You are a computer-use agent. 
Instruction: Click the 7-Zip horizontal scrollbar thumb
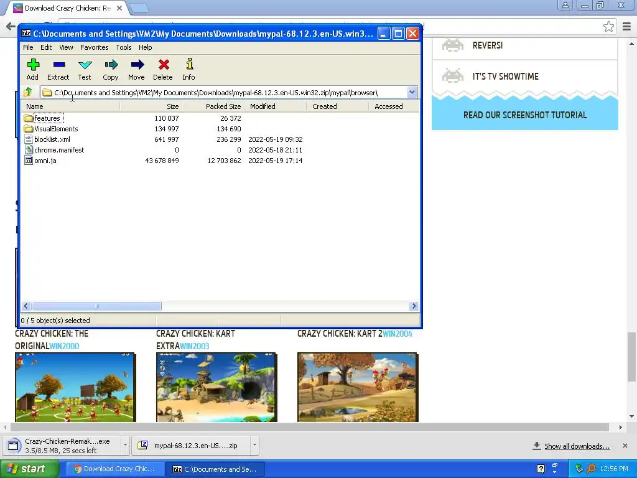(96, 306)
